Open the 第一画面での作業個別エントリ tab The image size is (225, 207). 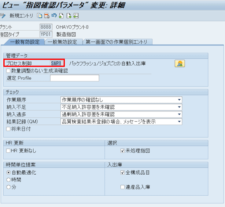point(117,42)
